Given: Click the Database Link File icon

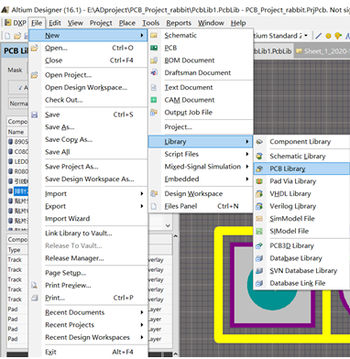Looking at the screenshot, I should point(259,283).
